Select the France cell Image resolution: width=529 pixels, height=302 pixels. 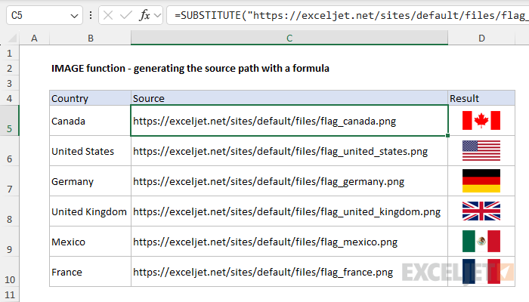coord(90,272)
